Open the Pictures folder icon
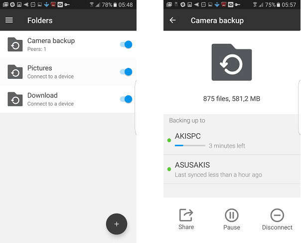Image resolution: width=301 pixels, height=243 pixels. pos(15,72)
